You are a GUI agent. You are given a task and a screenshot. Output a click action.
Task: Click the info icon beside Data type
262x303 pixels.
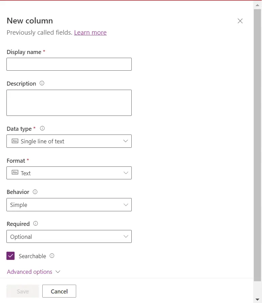coord(42,128)
